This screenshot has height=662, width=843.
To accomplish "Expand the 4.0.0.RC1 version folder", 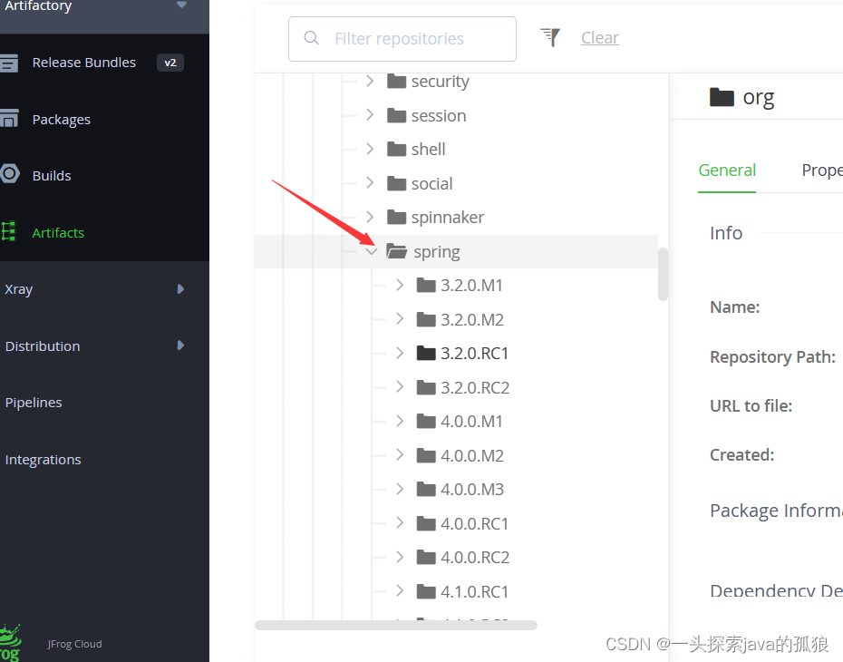I will 400,523.
